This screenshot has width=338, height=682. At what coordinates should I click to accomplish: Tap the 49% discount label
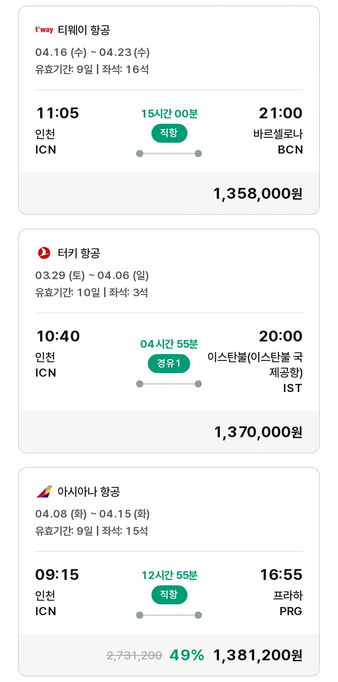click(x=187, y=655)
